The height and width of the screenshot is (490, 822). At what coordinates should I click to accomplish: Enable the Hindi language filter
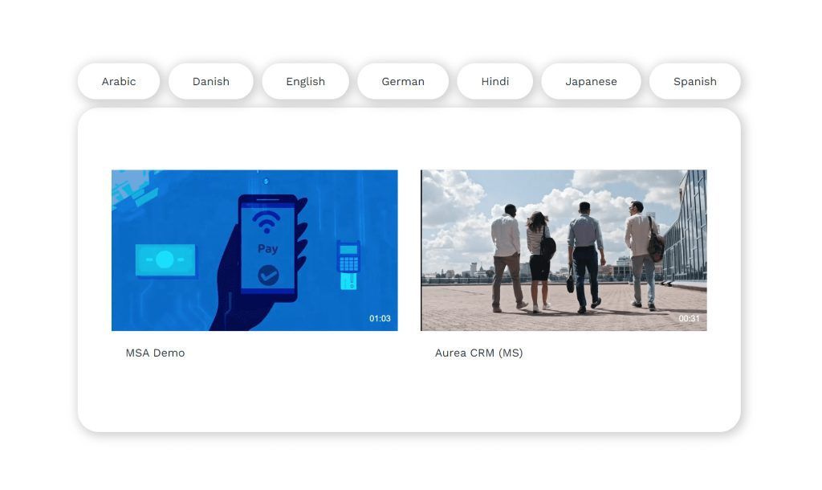pos(494,81)
